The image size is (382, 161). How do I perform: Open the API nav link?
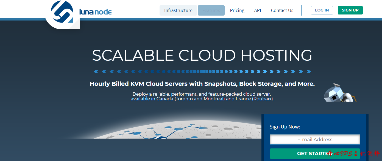point(257,10)
